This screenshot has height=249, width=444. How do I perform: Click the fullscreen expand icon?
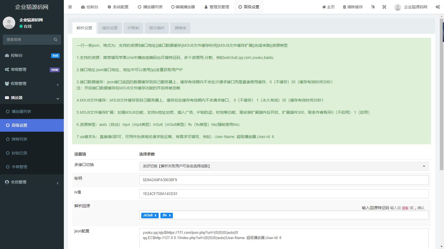tap(384, 7)
